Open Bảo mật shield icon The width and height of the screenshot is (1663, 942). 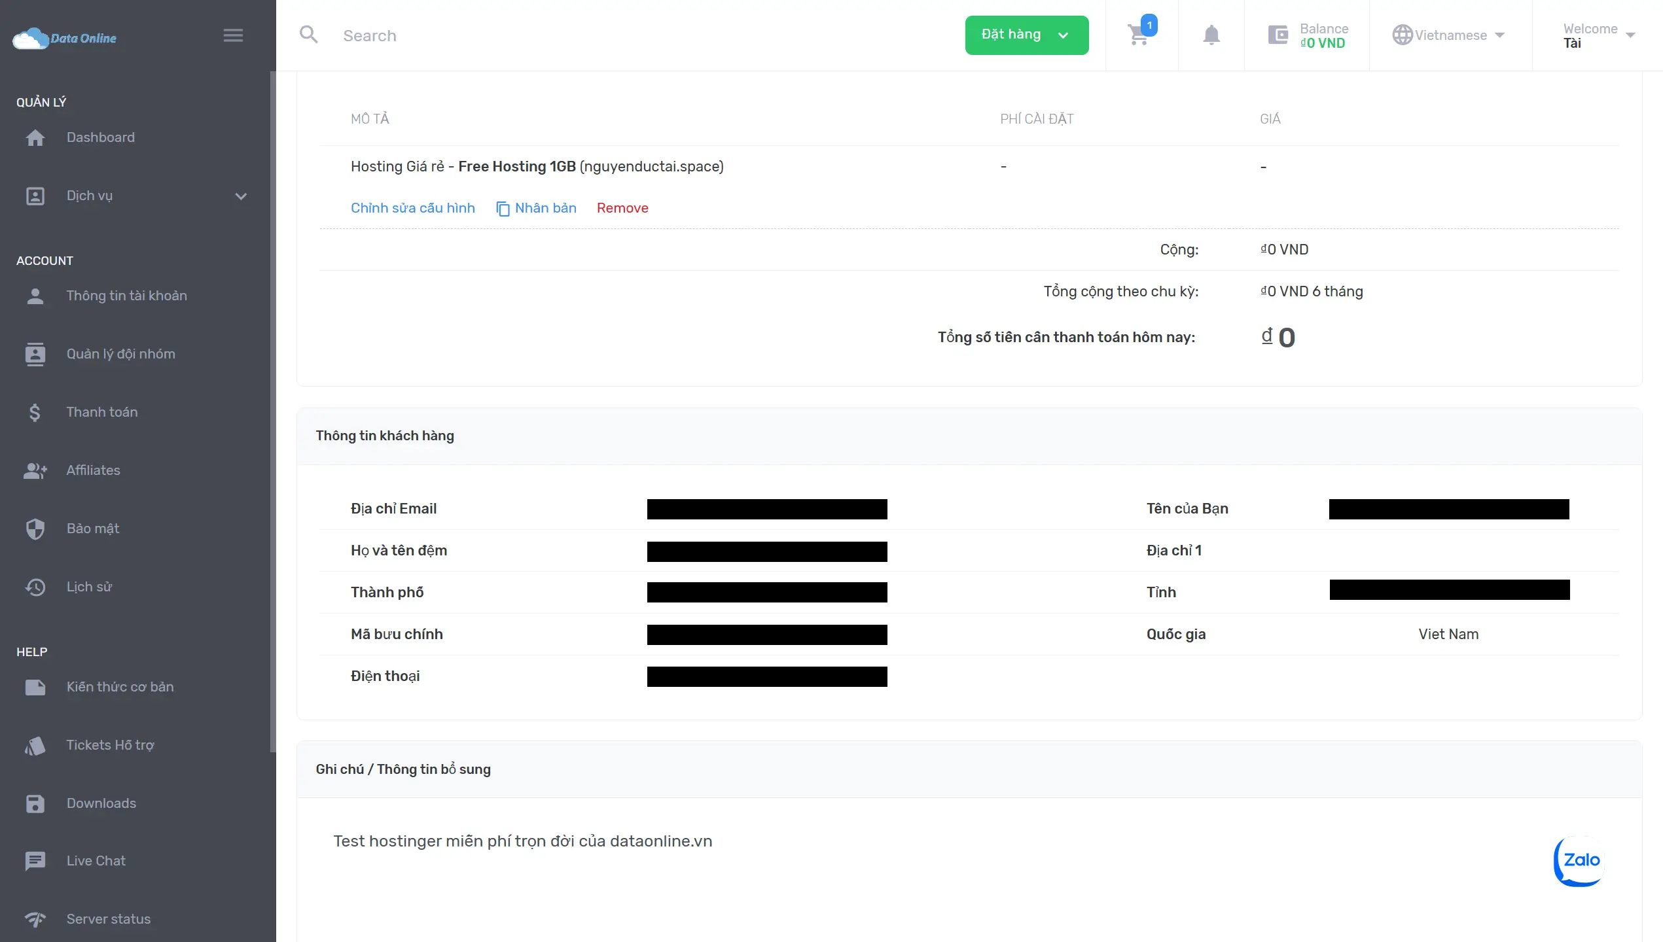35,529
